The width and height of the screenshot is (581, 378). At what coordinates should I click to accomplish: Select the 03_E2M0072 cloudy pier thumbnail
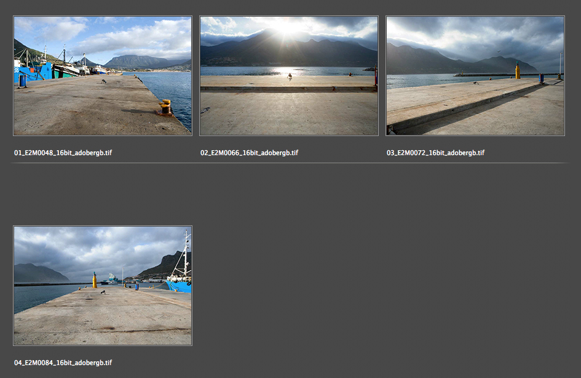pyautogui.click(x=475, y=76)
